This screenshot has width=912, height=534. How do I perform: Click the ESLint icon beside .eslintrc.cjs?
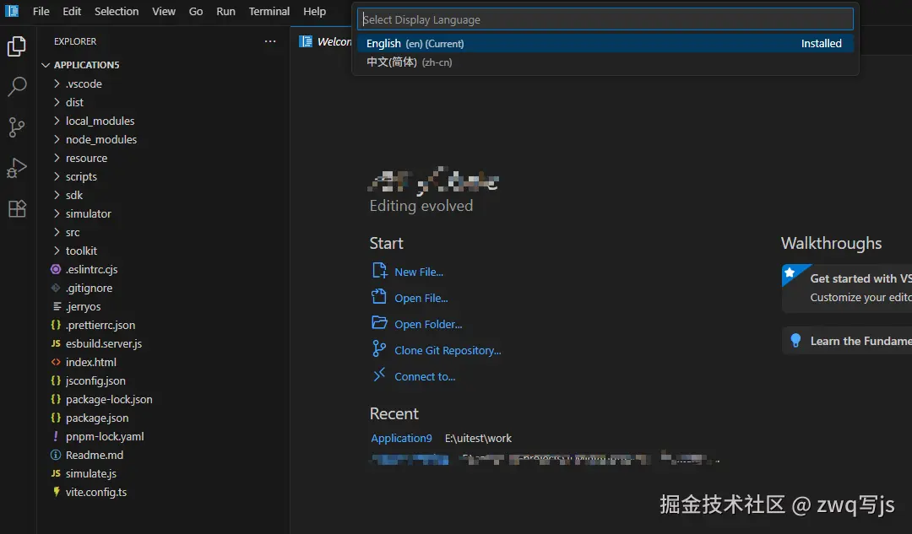[56, 269]
